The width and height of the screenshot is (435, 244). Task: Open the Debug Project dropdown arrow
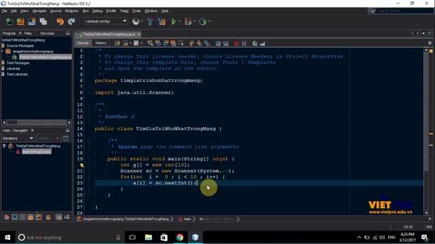pyautogui.click(x=194, y=21)
